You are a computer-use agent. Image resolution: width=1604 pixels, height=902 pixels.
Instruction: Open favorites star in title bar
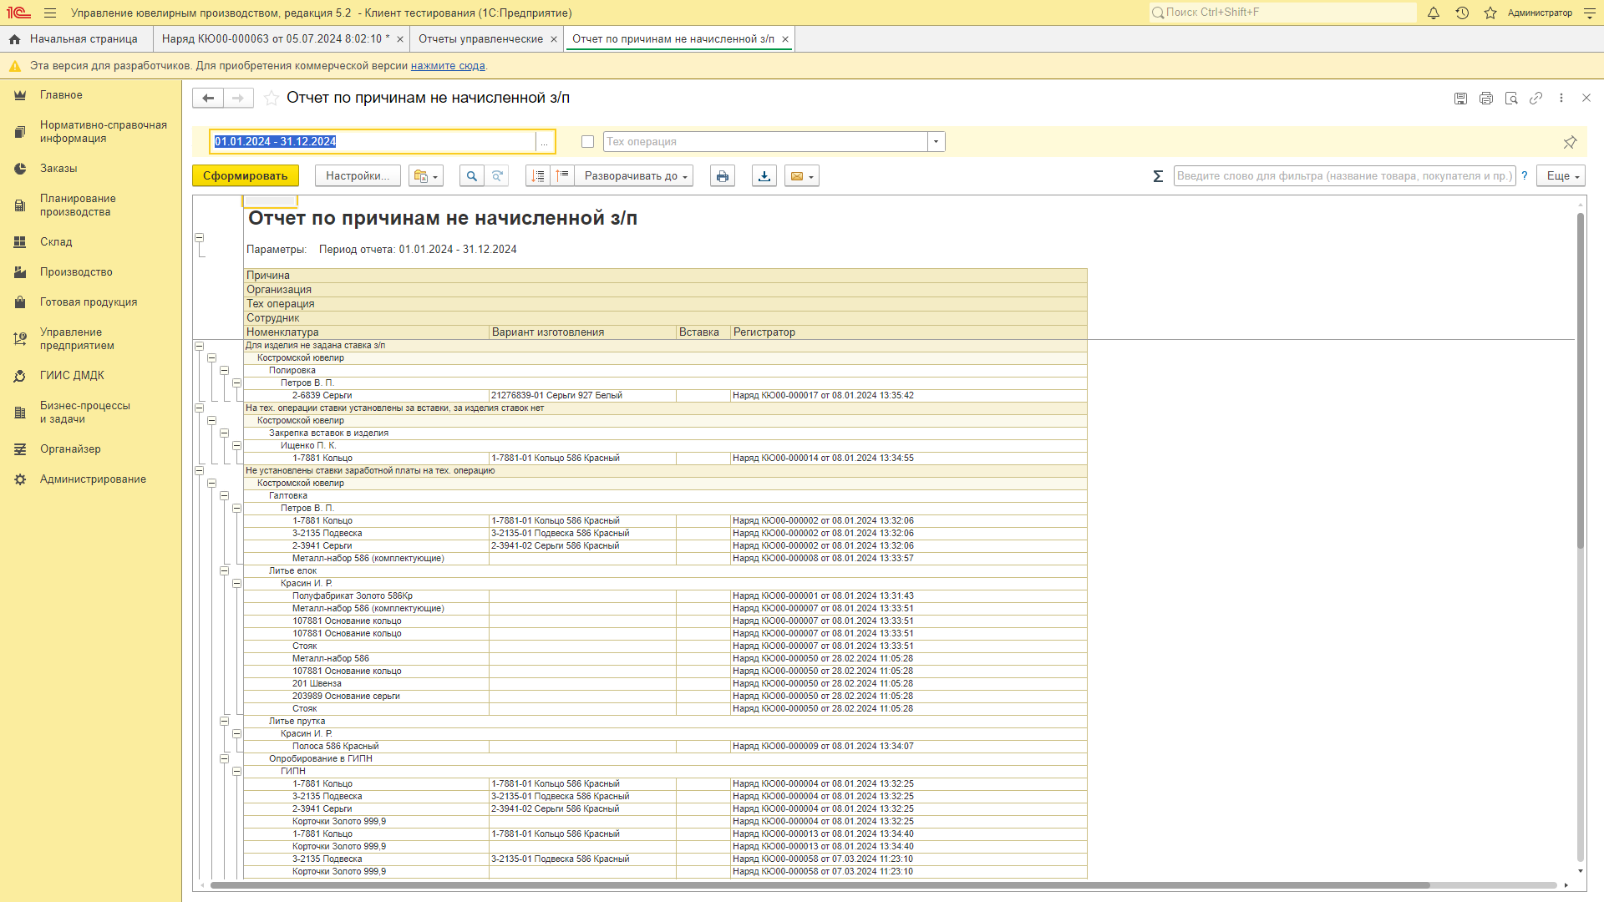tap(1490, 13)
